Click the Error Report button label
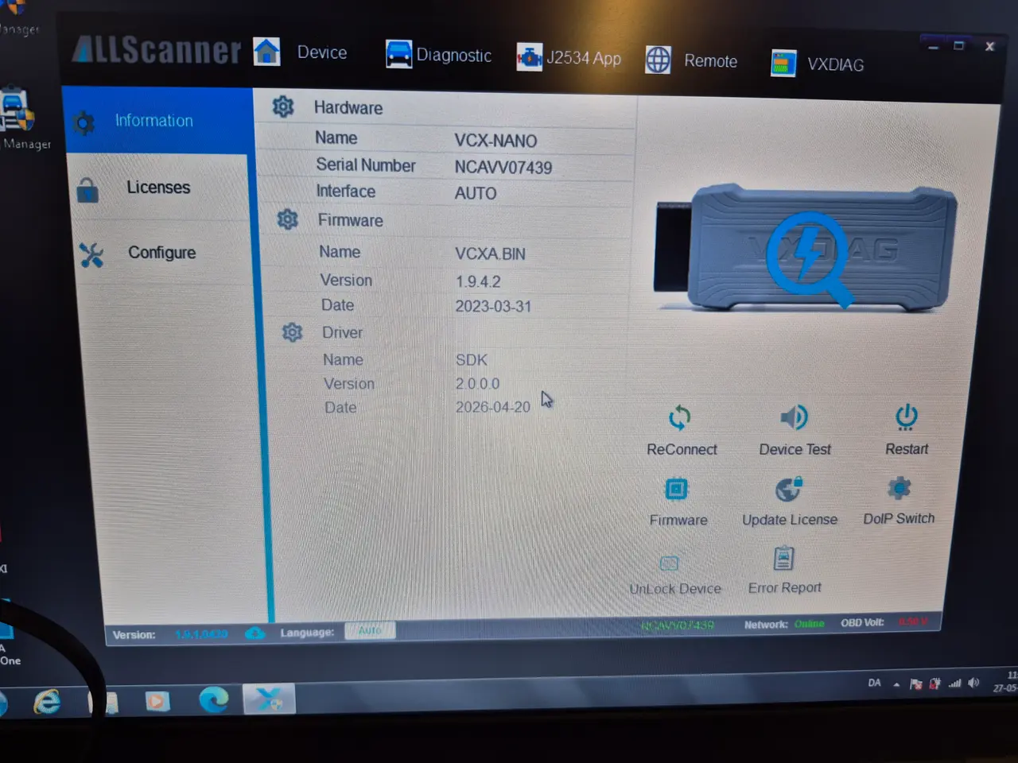Screen dimensions: 1018x763 [x=784, y=588]
